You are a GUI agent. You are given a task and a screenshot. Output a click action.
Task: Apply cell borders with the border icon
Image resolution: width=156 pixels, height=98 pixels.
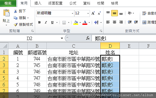coord(64,22)
